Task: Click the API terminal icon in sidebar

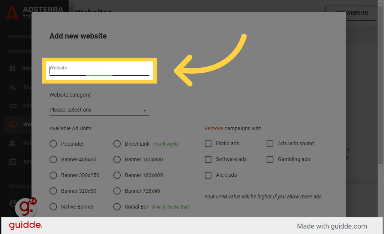Action: coord(13,162)
